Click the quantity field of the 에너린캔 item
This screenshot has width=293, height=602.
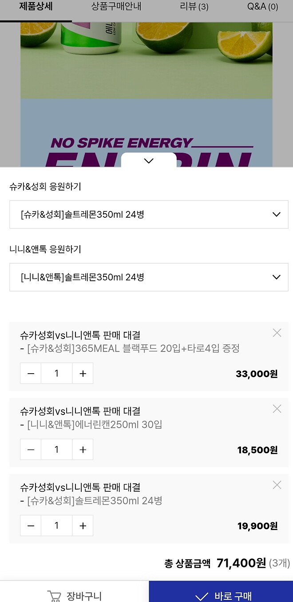point(56,449)
